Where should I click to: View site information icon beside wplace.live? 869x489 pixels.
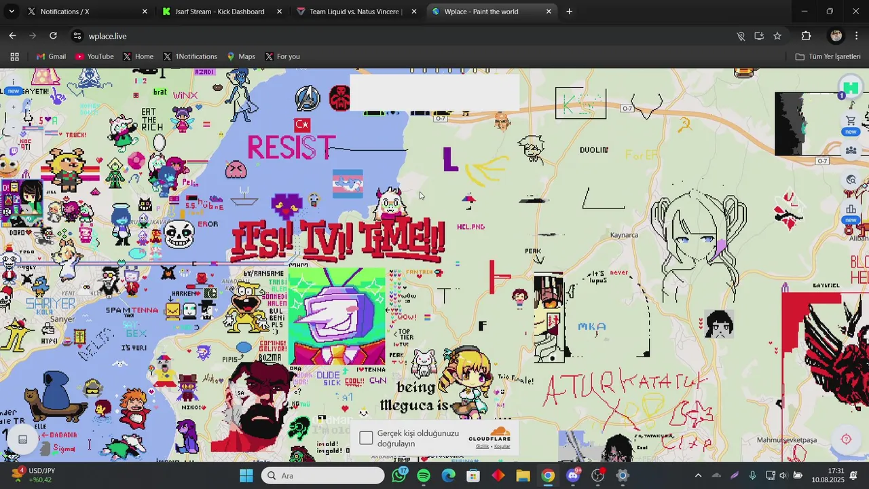[77, 36]
